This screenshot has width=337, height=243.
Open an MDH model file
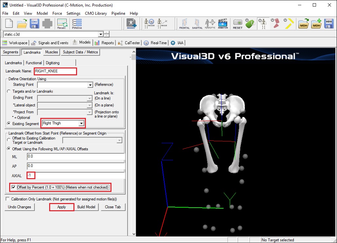tap(304, 24)
